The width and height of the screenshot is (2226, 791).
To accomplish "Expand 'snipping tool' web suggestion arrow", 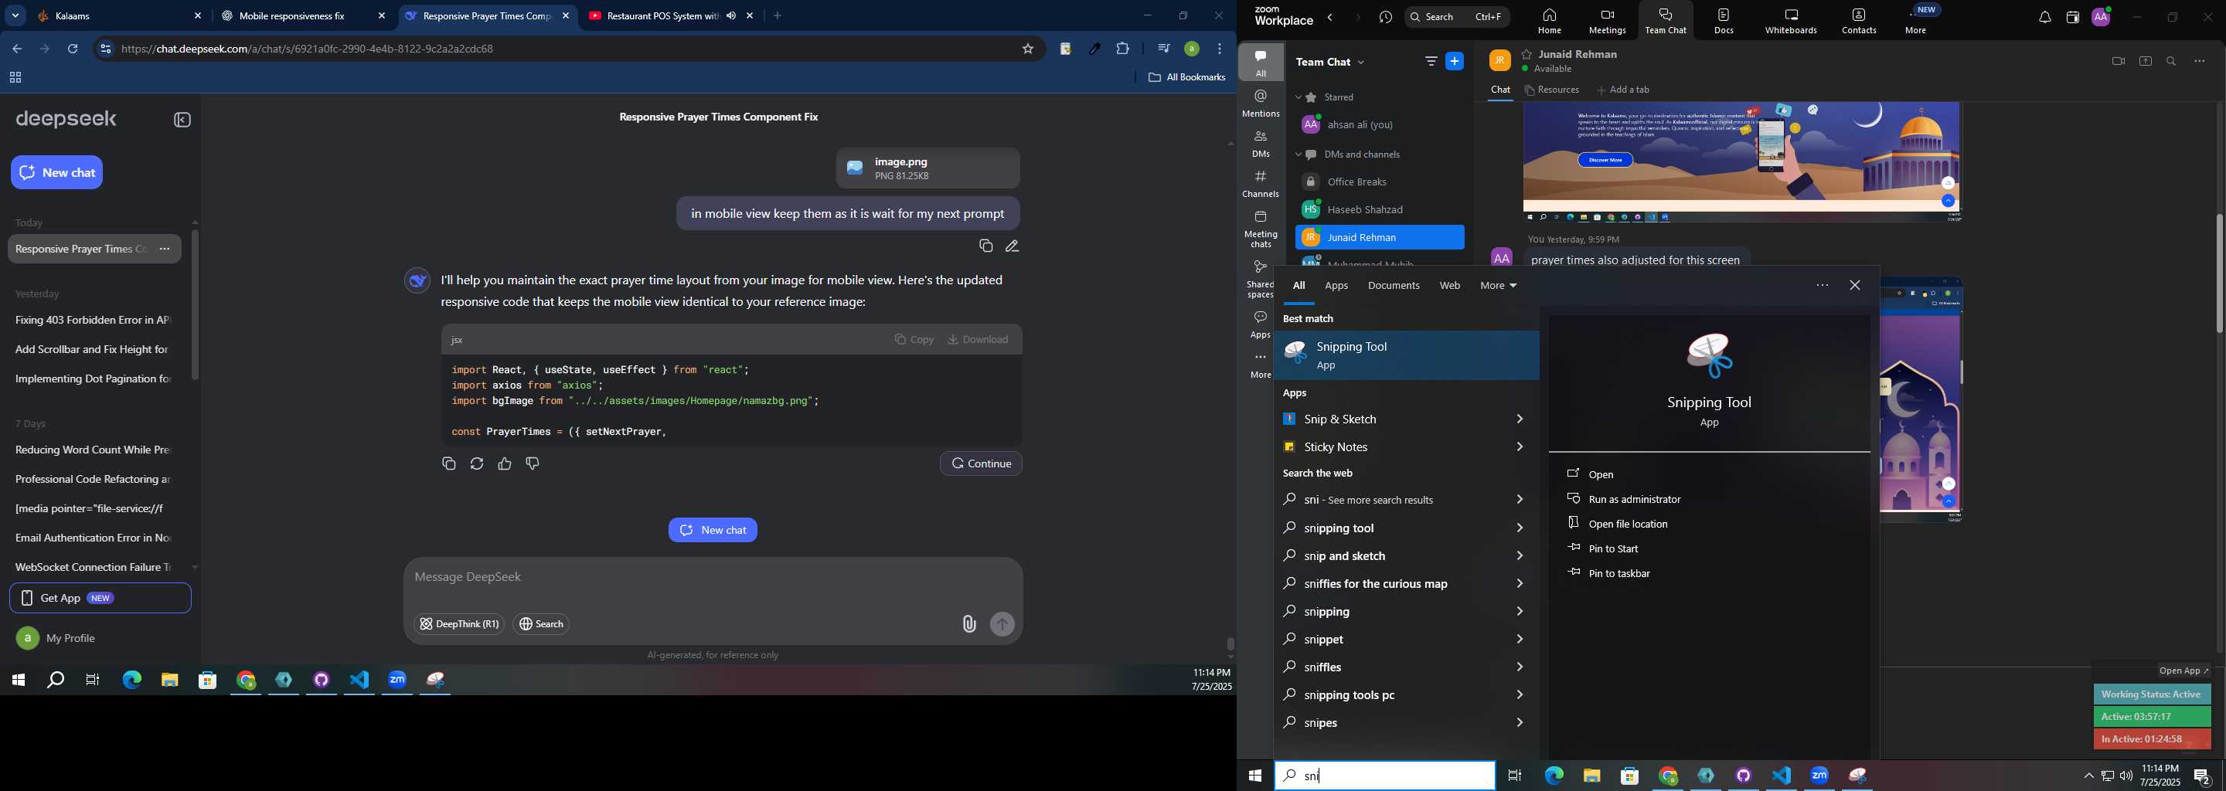I will 1519,528.
